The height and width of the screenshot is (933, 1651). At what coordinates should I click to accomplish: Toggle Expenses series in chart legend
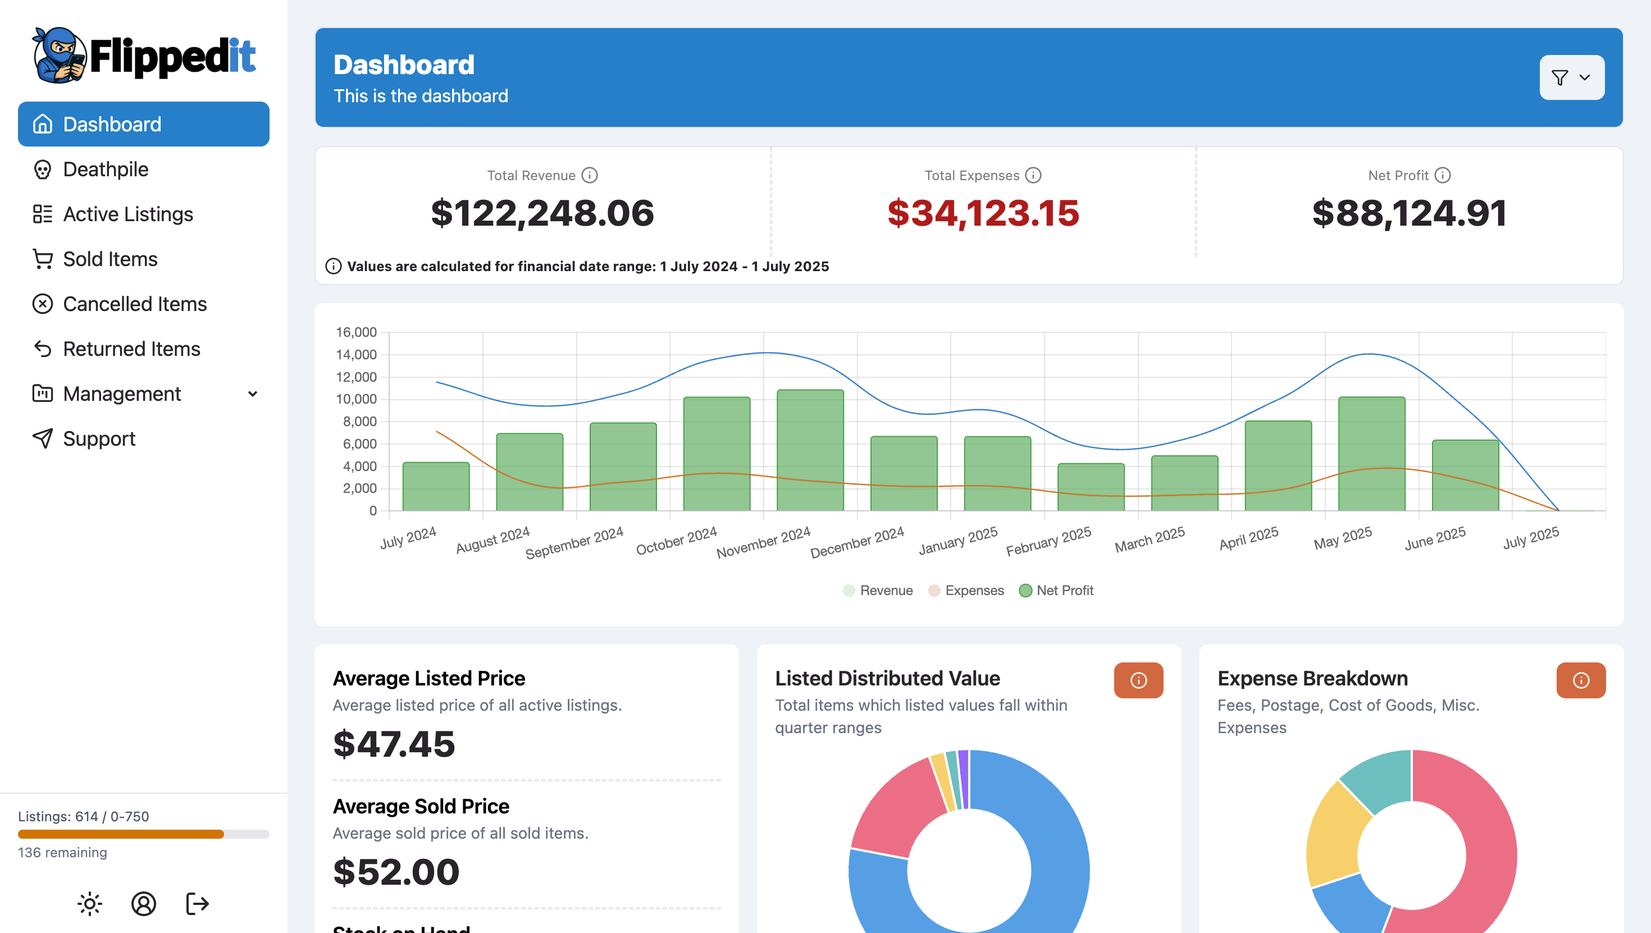point(965,590)
